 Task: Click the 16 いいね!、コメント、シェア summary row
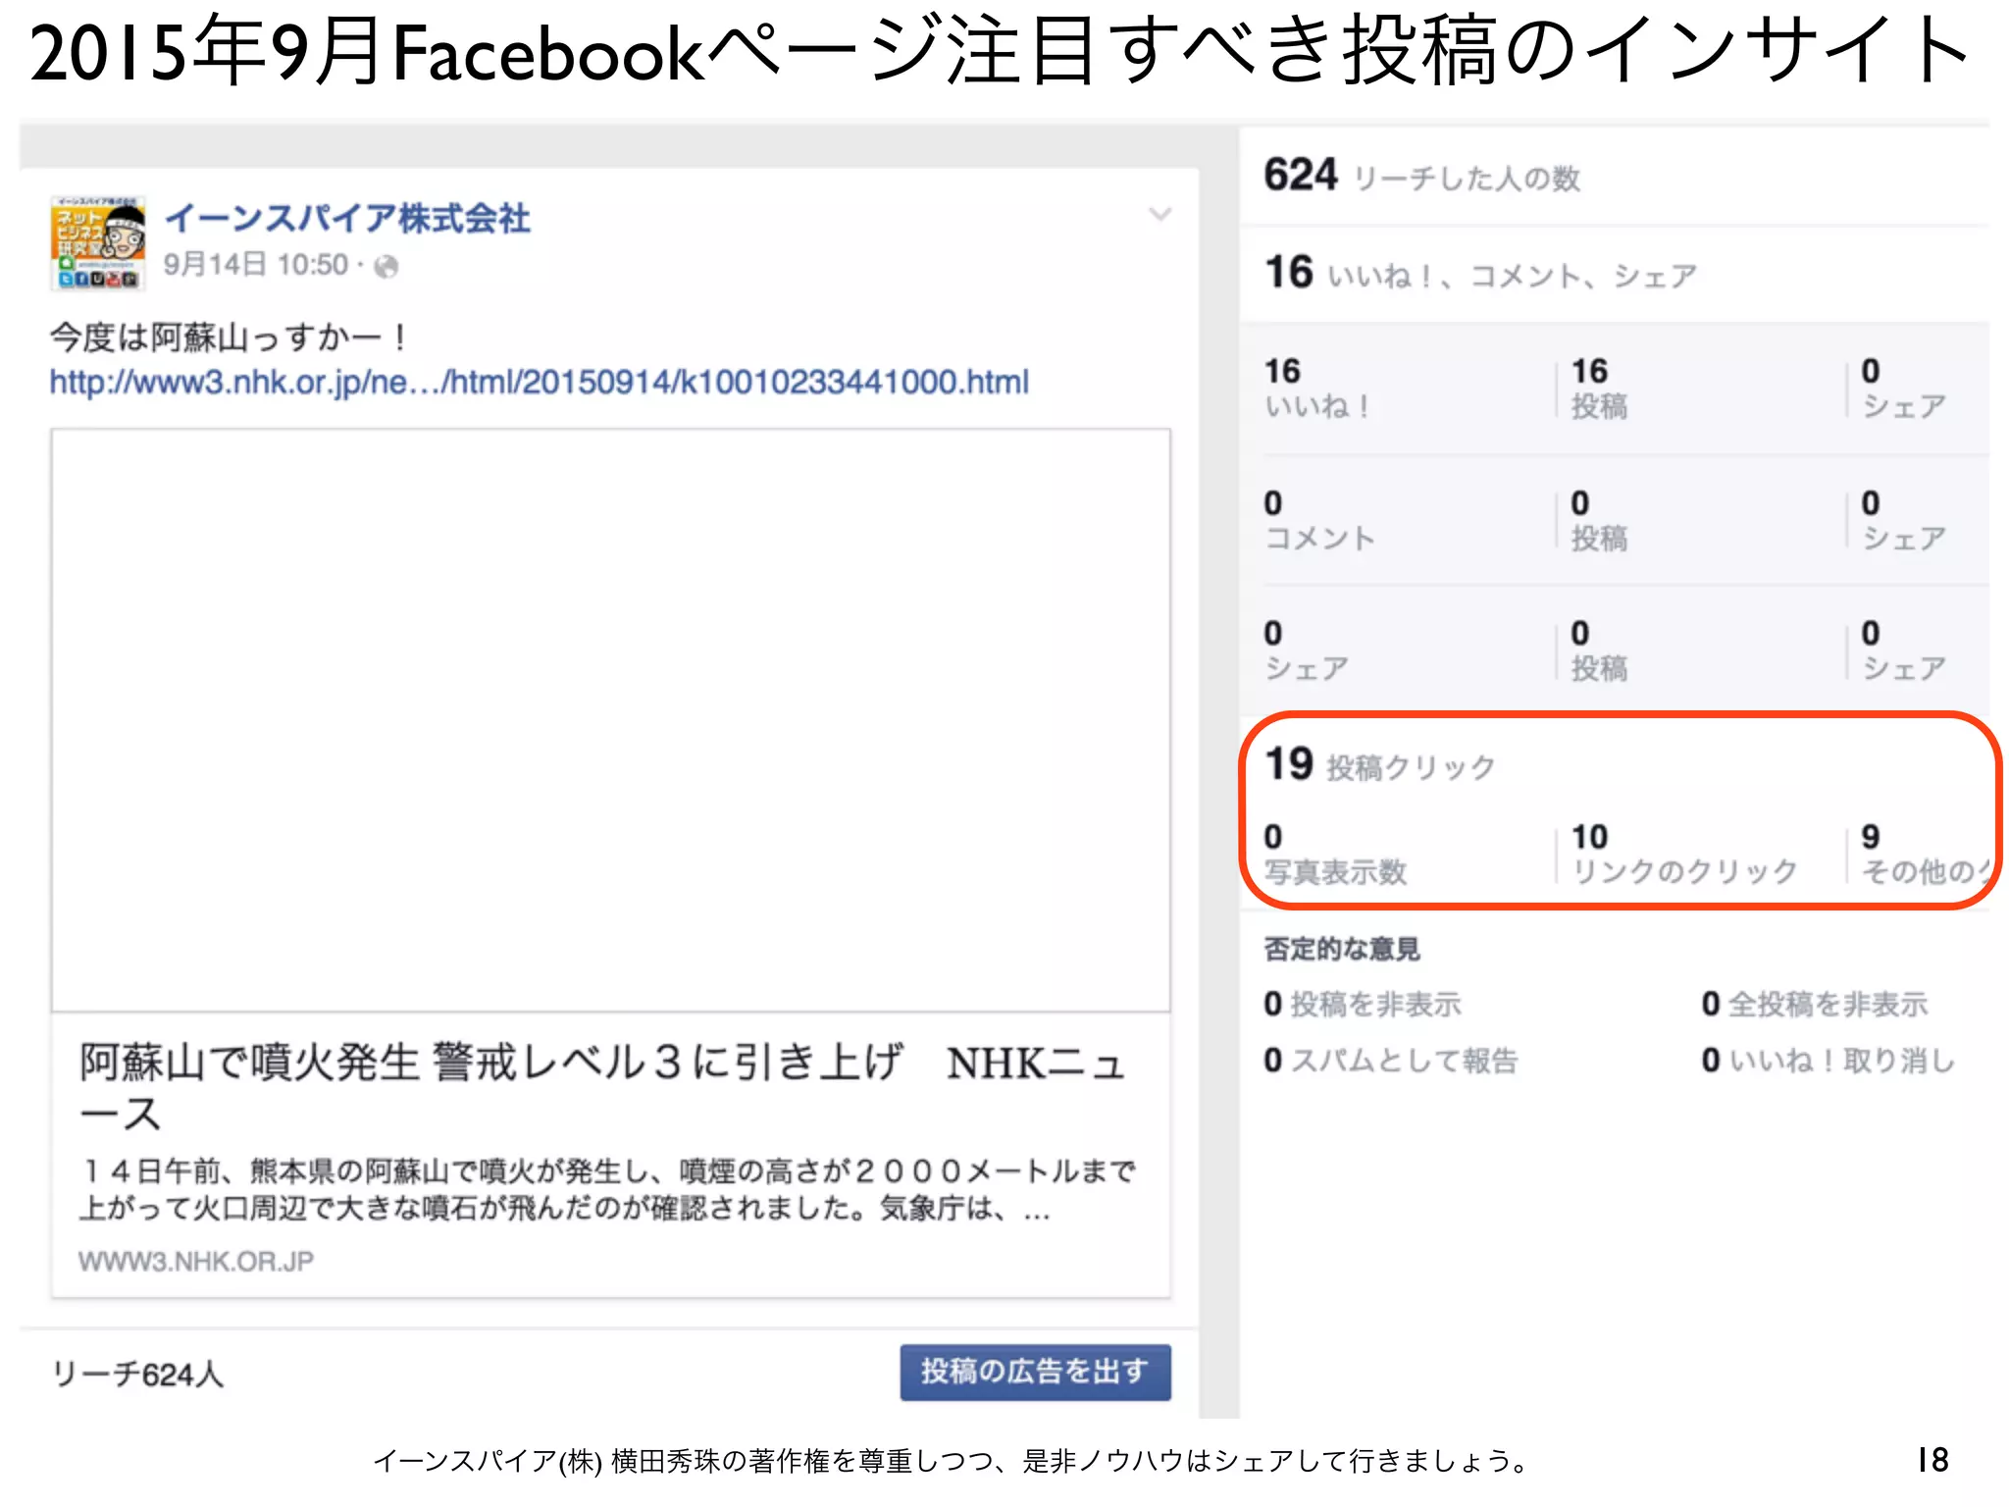pyautogui.click(x=1615, y=274)
